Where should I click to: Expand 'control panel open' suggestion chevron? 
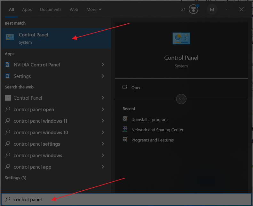click(103, 109)
